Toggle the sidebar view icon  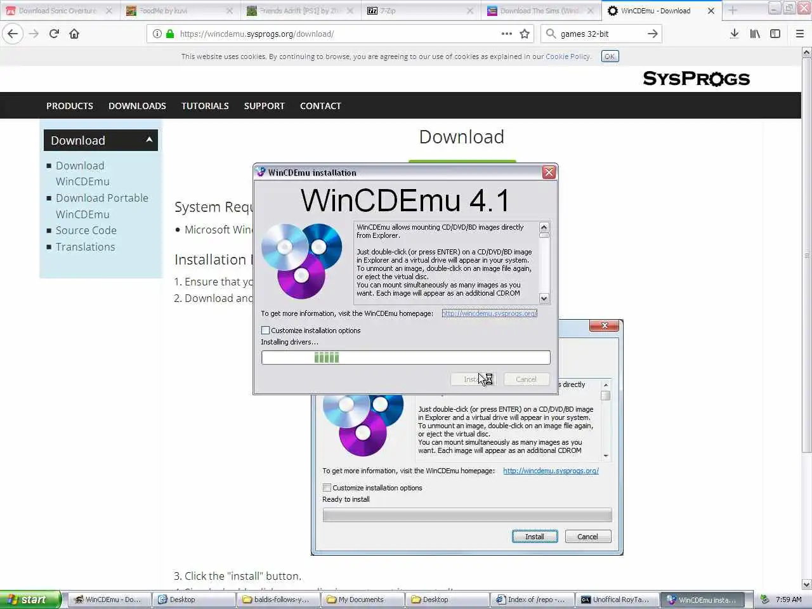(775, 34)
